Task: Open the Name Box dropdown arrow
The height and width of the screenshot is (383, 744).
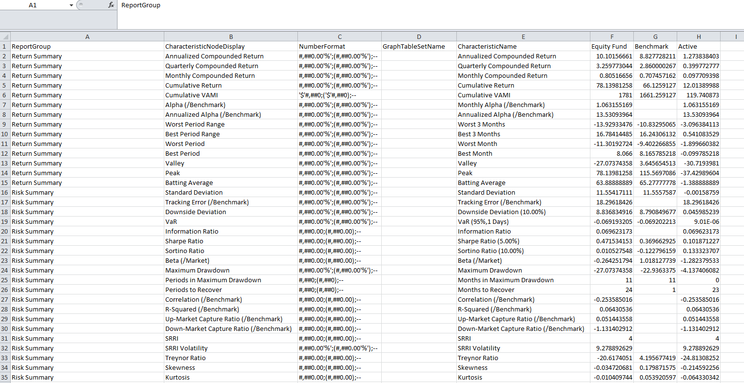Action: [x=71, y=5]
